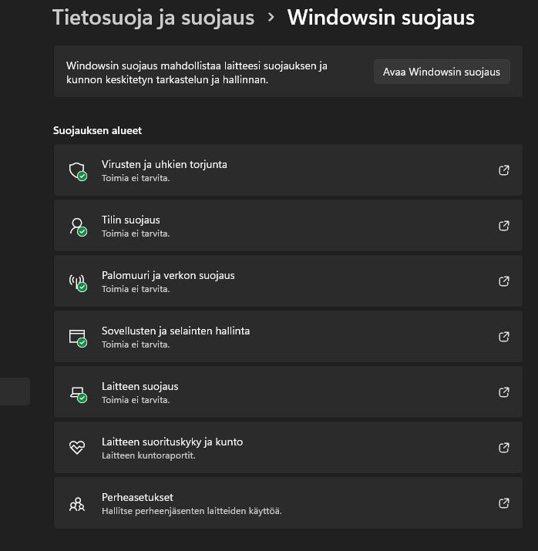
Task: Click the Palomuuri ja verkon suojaus antenna icon
Action: [x=77, y=281]
